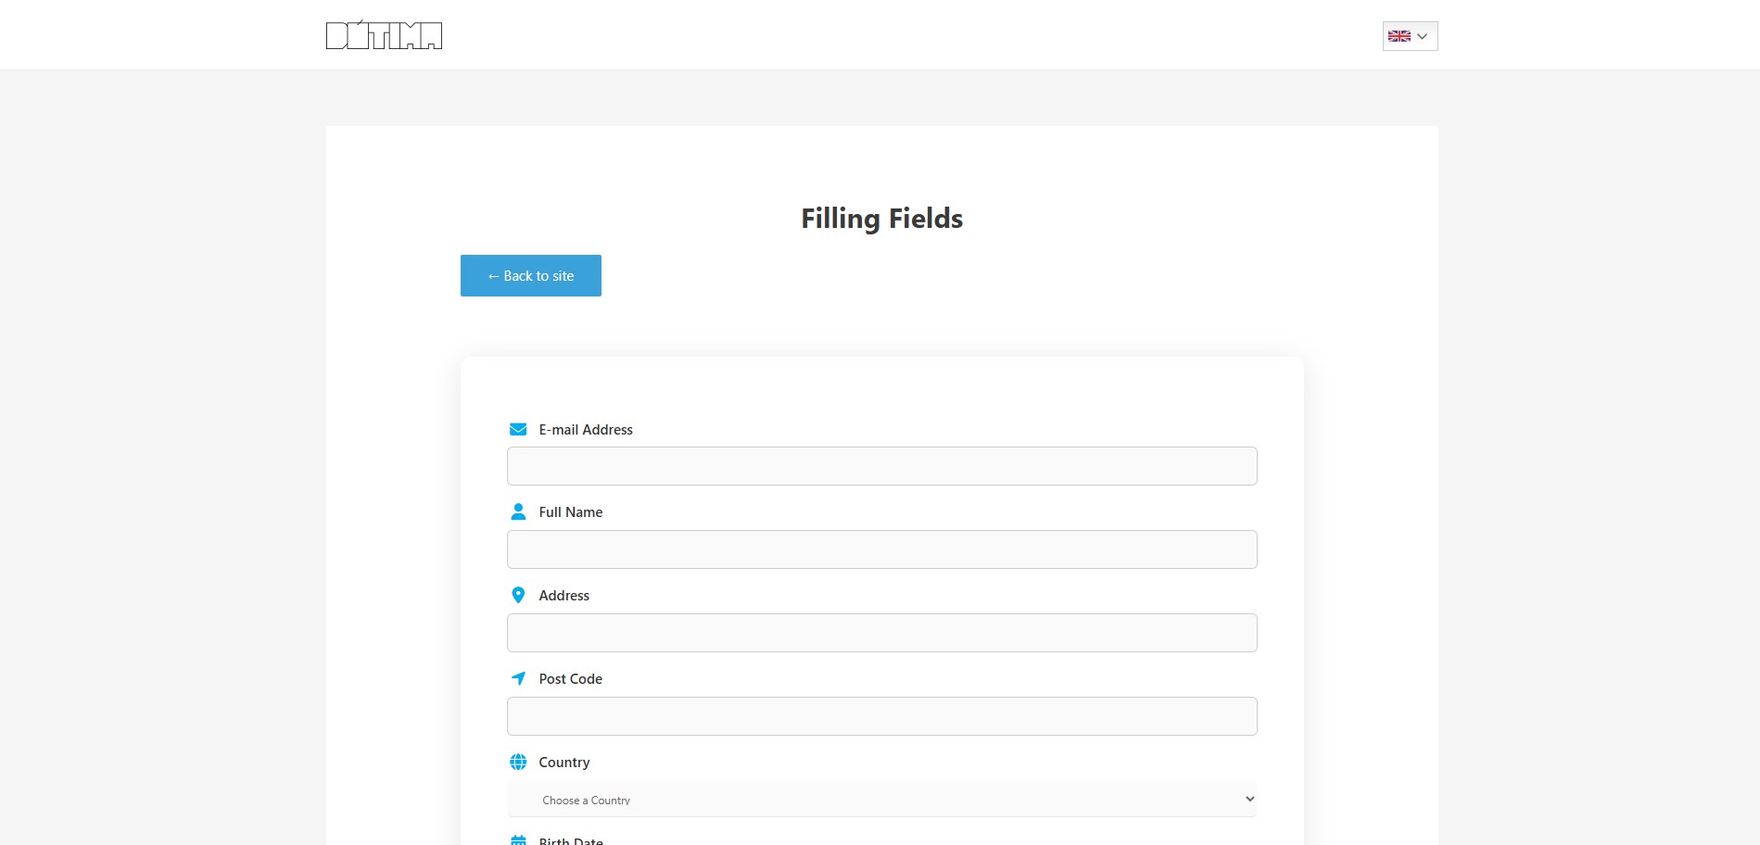This screenshot has height=845, width=1760.
Task: Focus the Full Name input field
Action: (x=881, y=549)
